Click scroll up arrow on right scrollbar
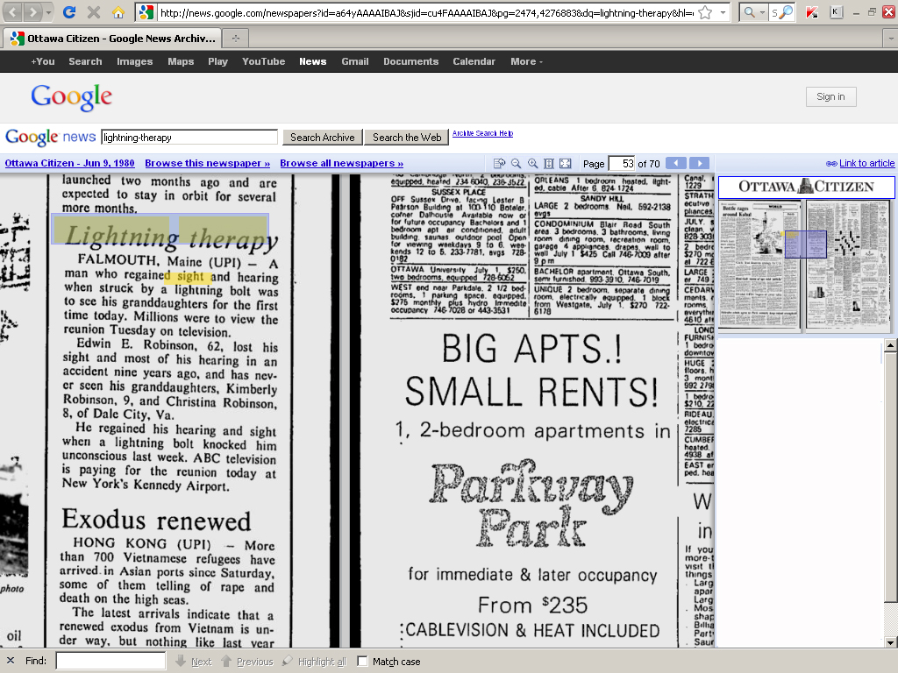 (x=890, y=345)
